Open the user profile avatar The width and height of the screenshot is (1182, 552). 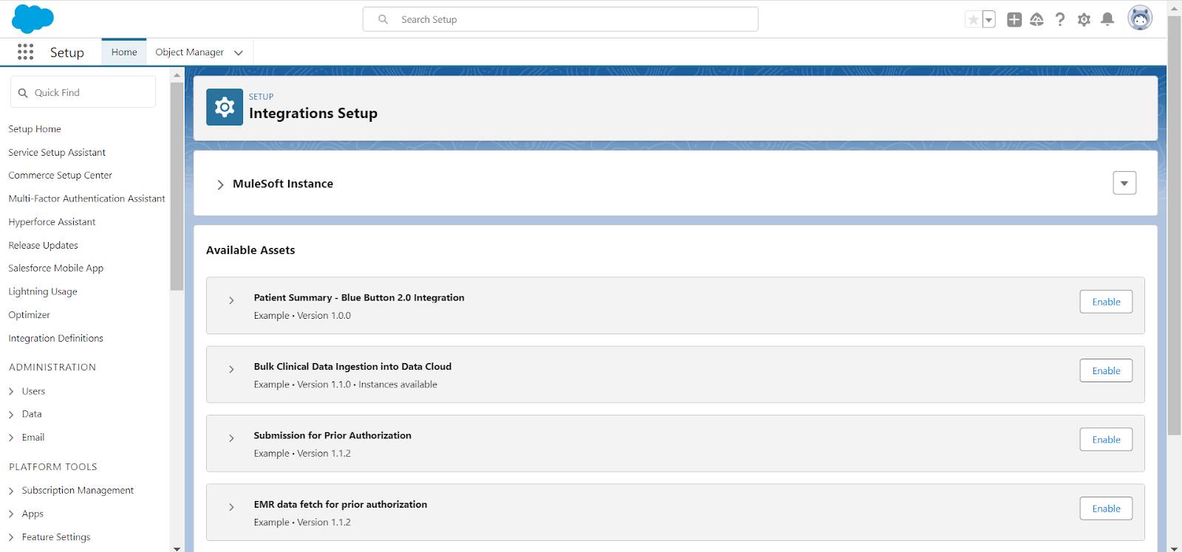1140,18
